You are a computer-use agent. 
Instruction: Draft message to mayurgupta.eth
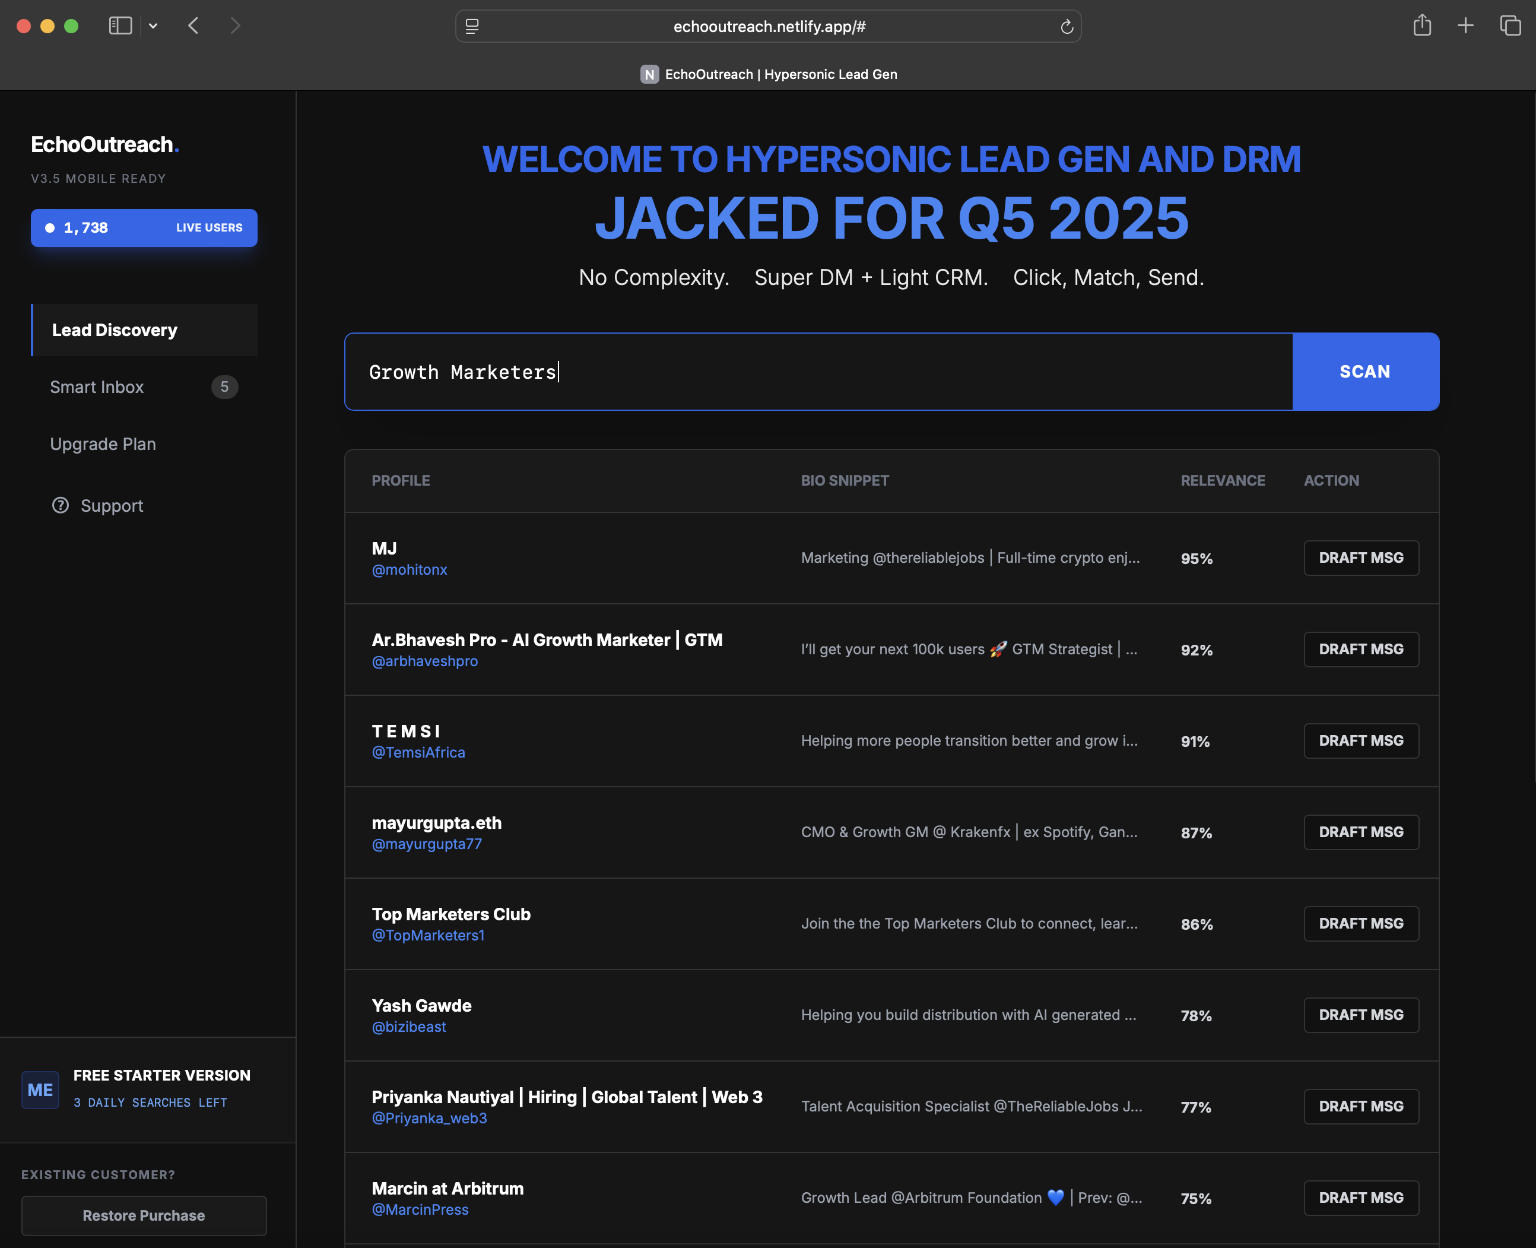[1361, 832]
